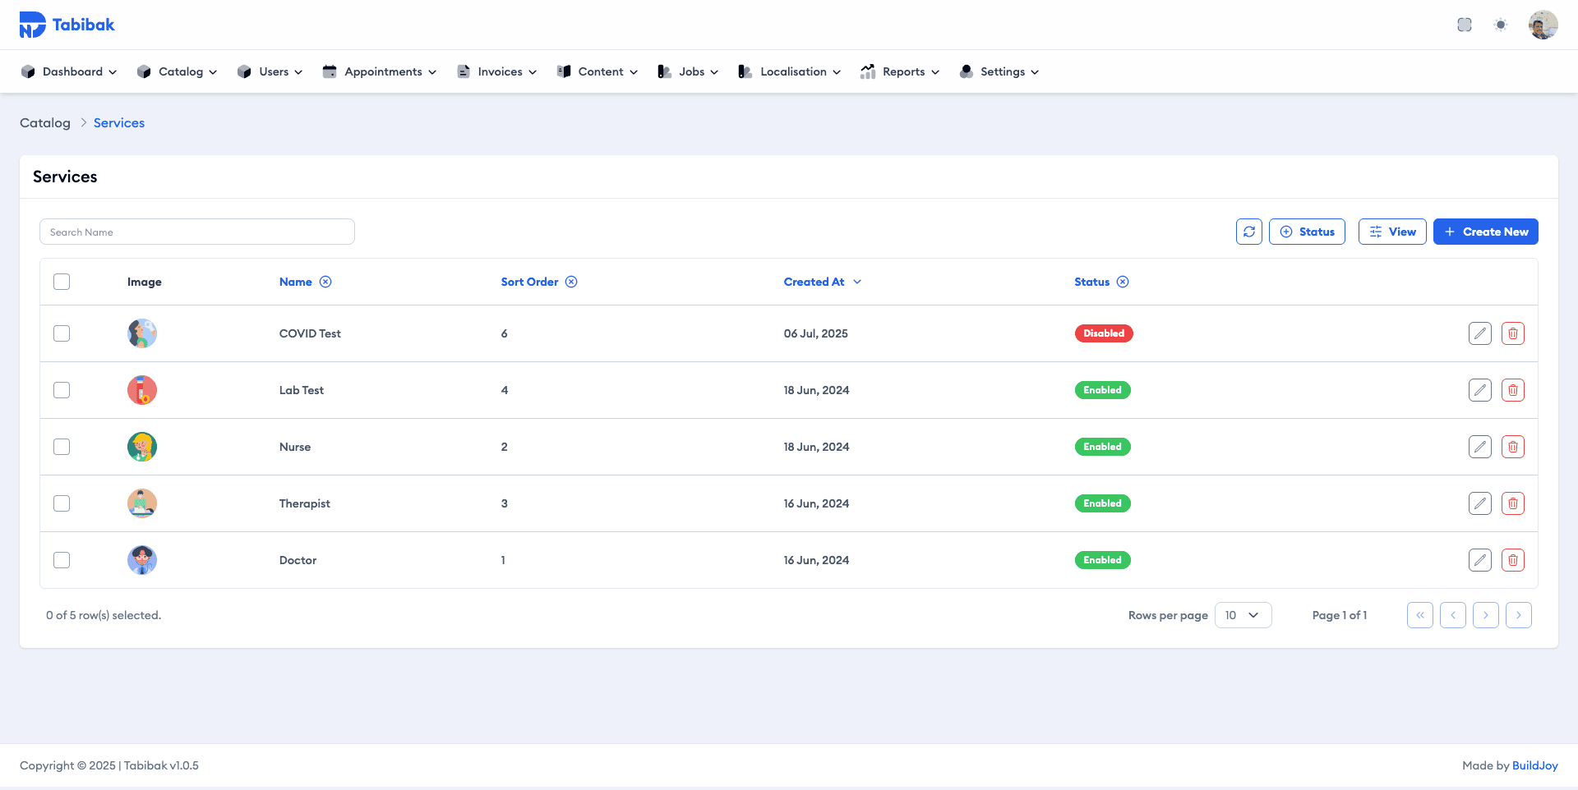Open the user profile avatar

click(x=1543, y=25)
